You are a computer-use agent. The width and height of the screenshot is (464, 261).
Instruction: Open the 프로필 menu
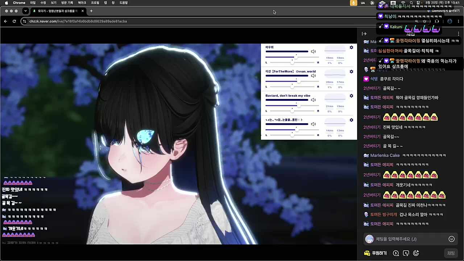95,3
